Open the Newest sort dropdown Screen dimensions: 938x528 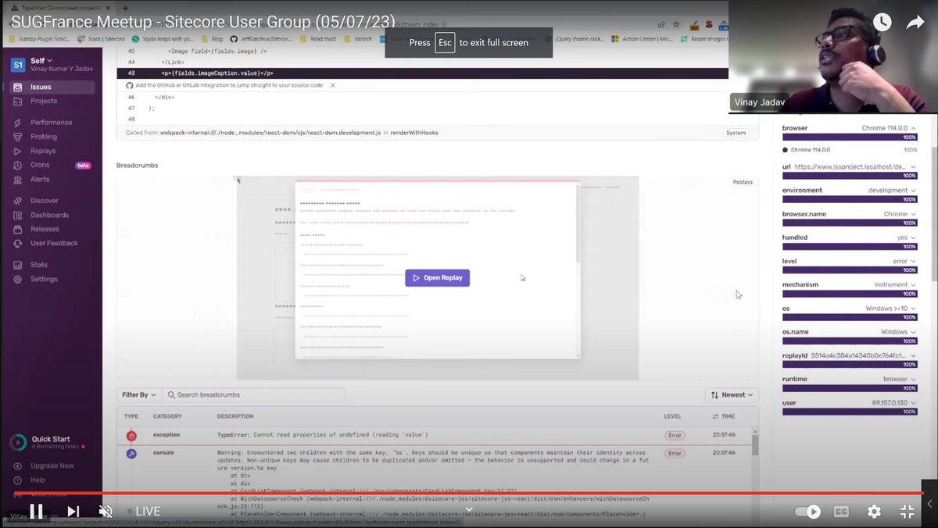click(731, 395)
